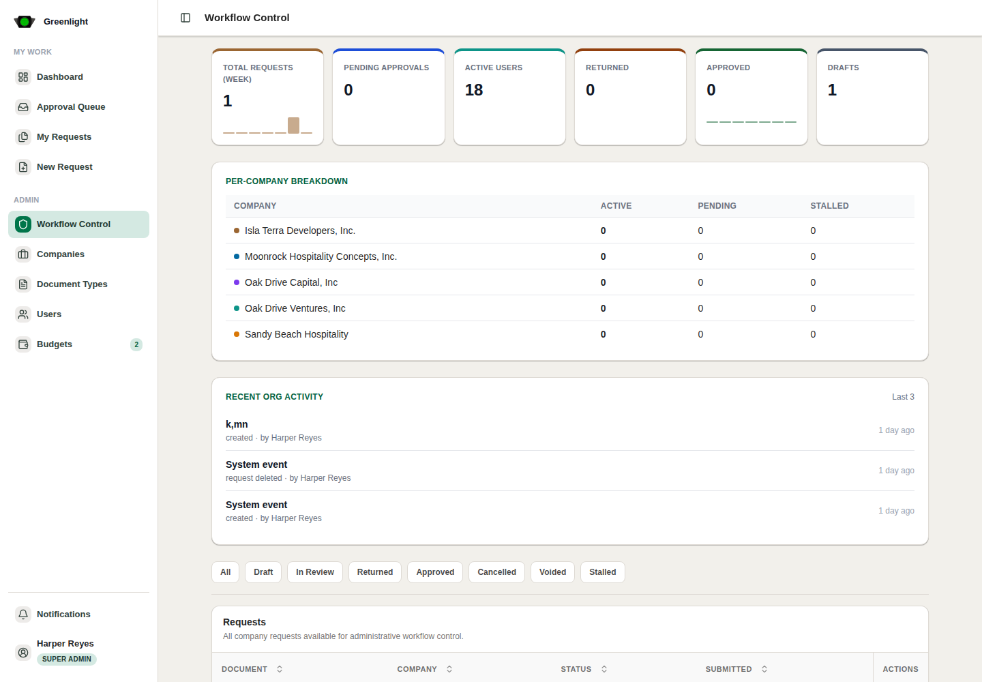982x682 pixels.
Task: Click the Document Types file icon
Action: [x=23, y=284]
